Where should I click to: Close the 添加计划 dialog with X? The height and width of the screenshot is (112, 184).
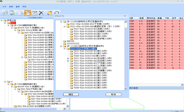(125, 16)
